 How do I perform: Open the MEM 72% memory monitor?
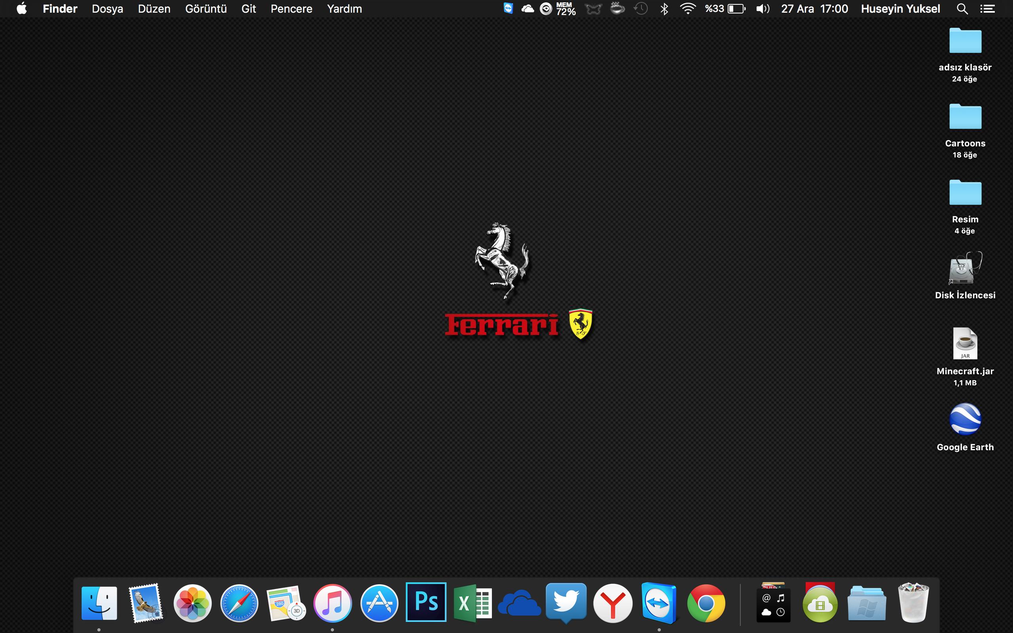pos(566,9)
